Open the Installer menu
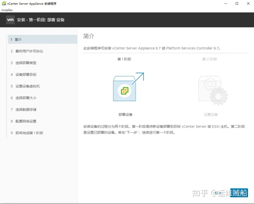Viewport: 254px width, 204px height. click(x=7, y=10)
